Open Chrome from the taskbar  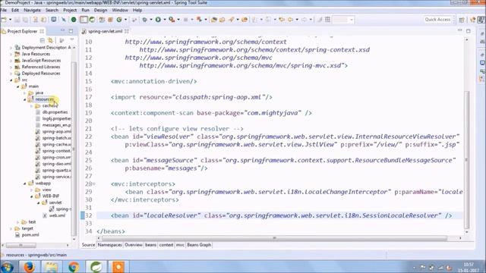(74, 266)
